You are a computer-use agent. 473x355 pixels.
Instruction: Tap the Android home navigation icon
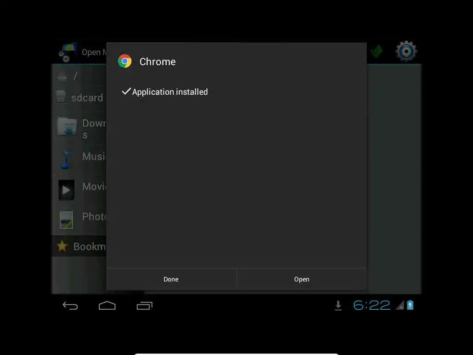107,306
